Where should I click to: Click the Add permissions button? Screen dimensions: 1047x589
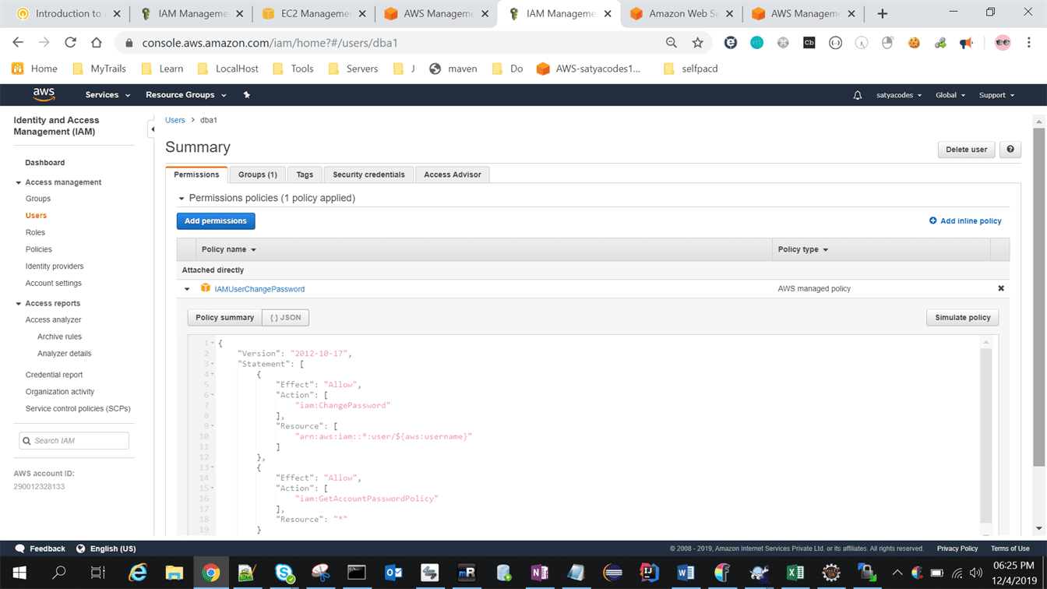(216, 221)
